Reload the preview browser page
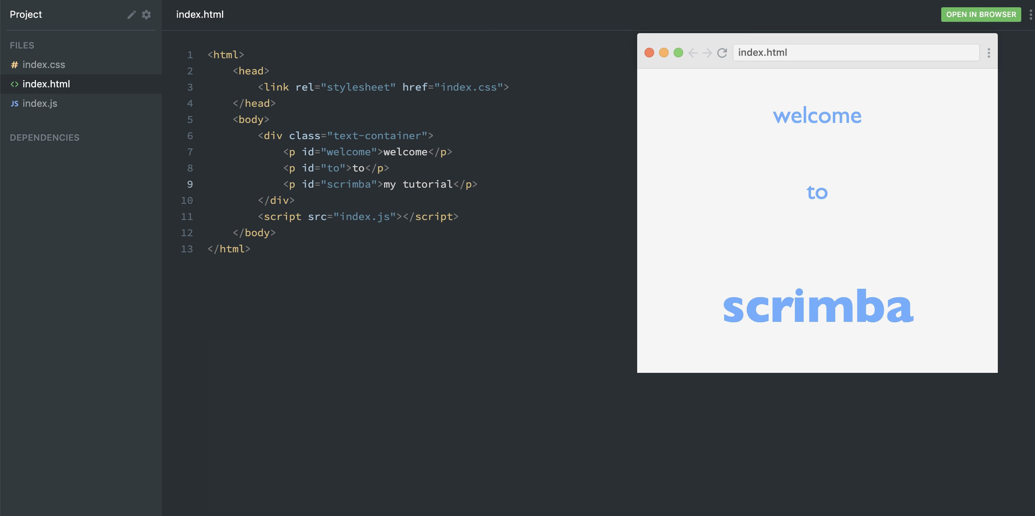 [722, 53]
